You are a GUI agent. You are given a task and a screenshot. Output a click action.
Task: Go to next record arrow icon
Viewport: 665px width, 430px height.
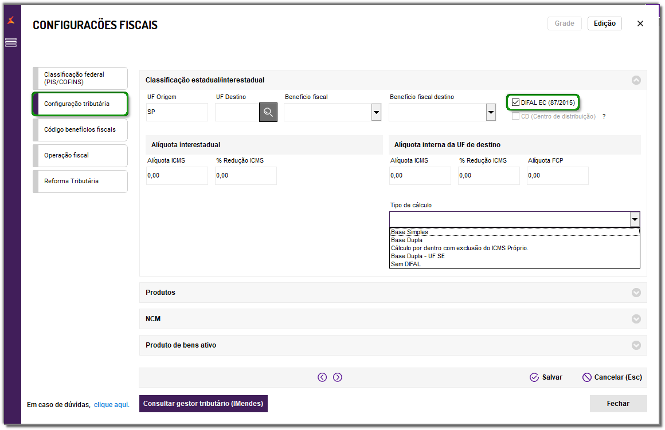[x=338, y=377]
